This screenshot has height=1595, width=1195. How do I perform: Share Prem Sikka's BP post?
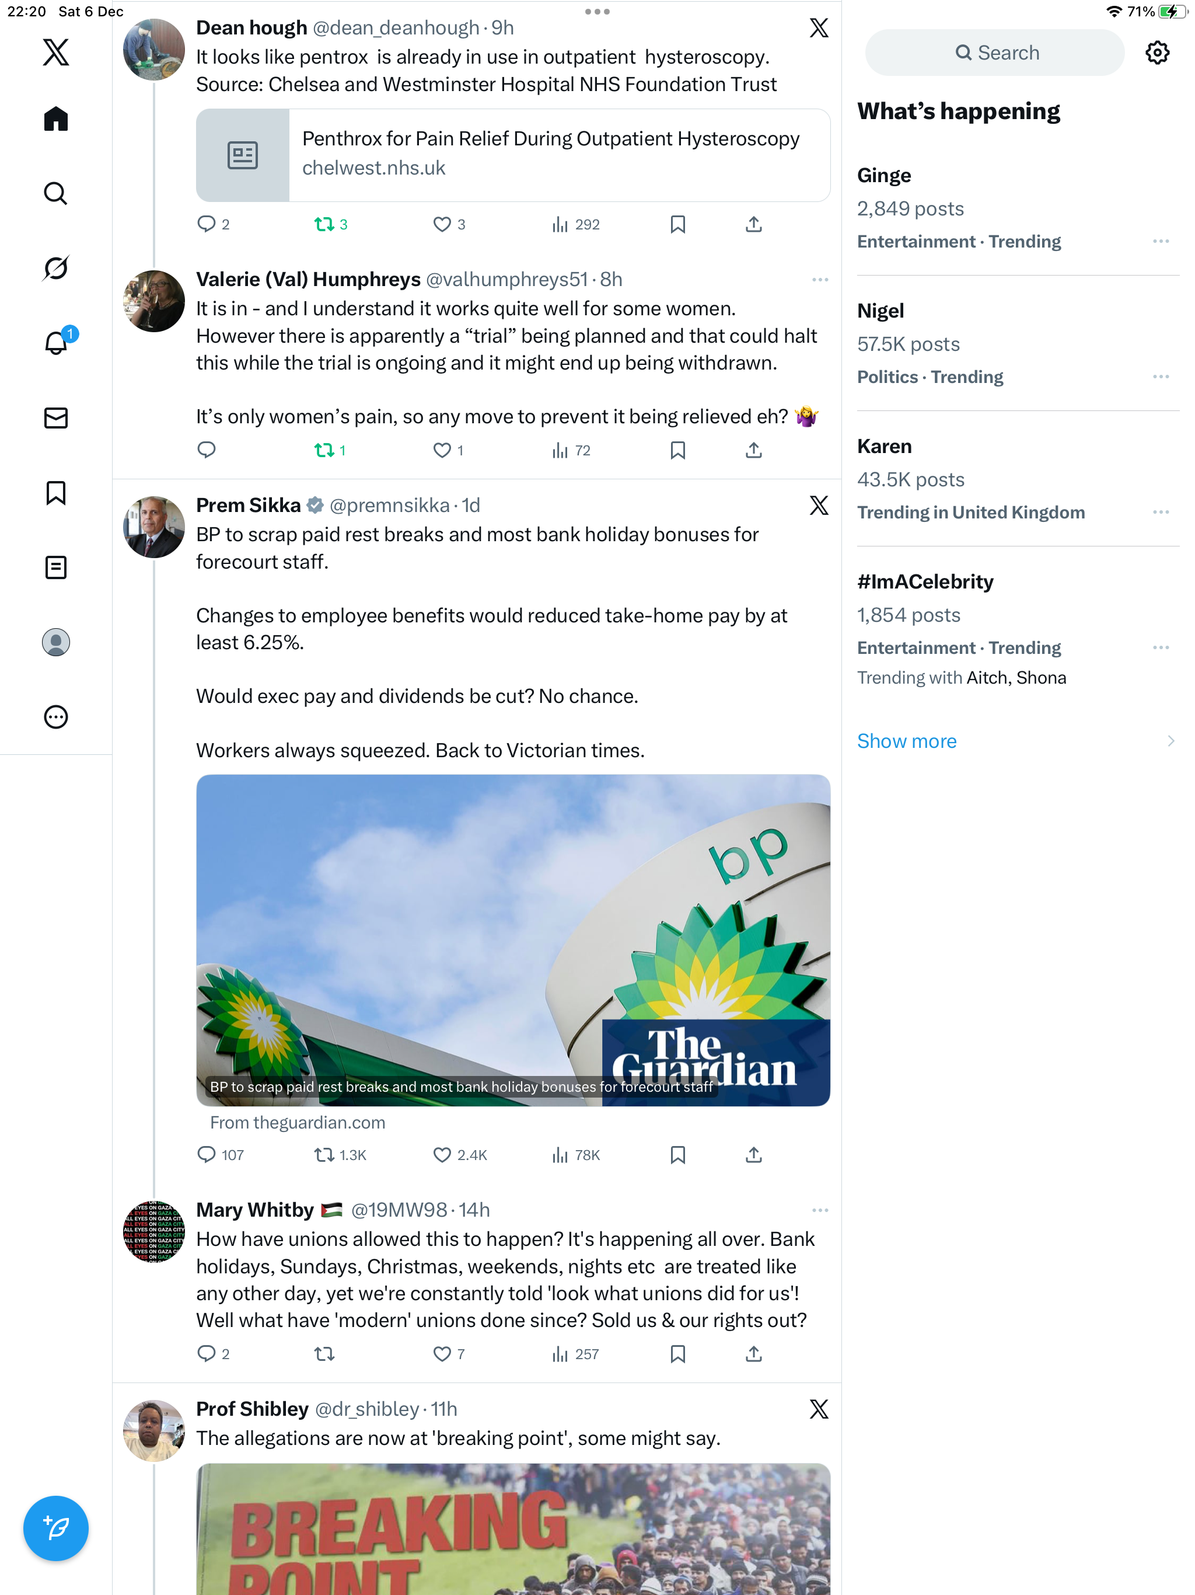click(x=753, y=1155)
